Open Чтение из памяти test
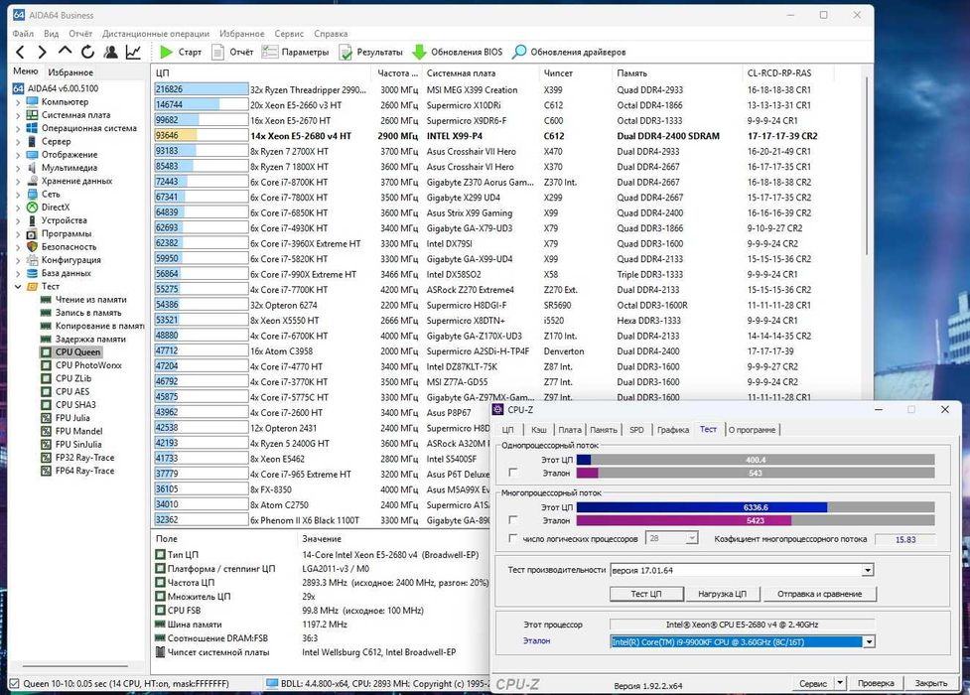This screenshot has height=695, width=970. click(90, 299)
